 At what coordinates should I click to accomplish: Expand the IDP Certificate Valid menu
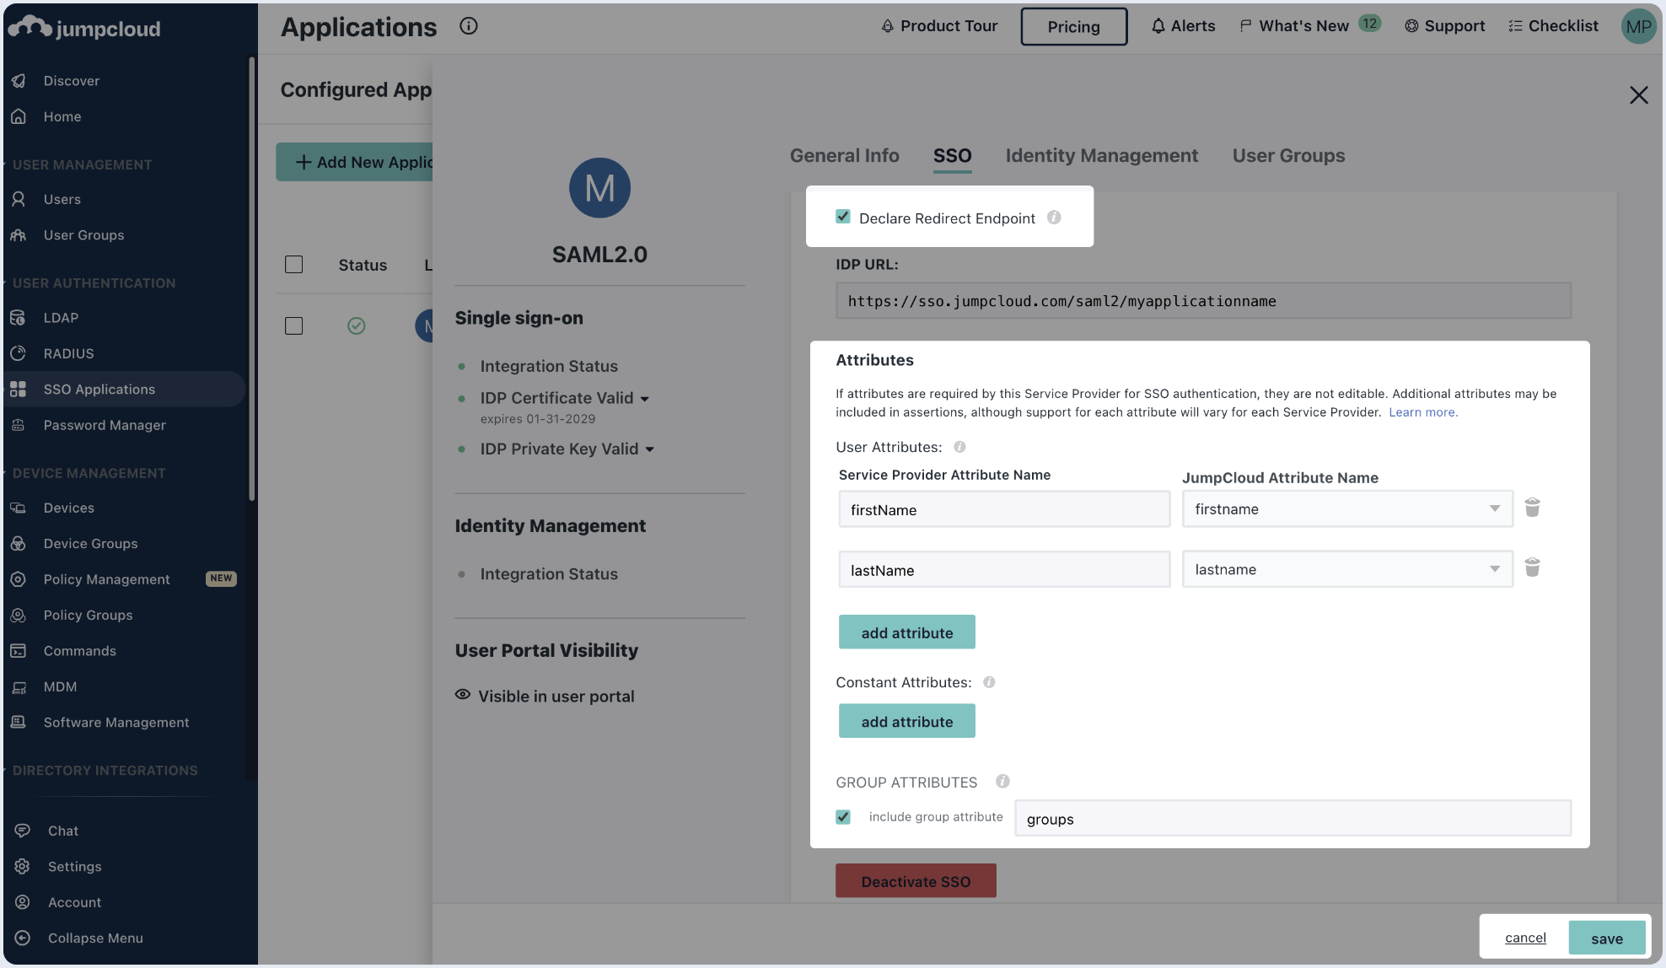click(x=645, y=399)
